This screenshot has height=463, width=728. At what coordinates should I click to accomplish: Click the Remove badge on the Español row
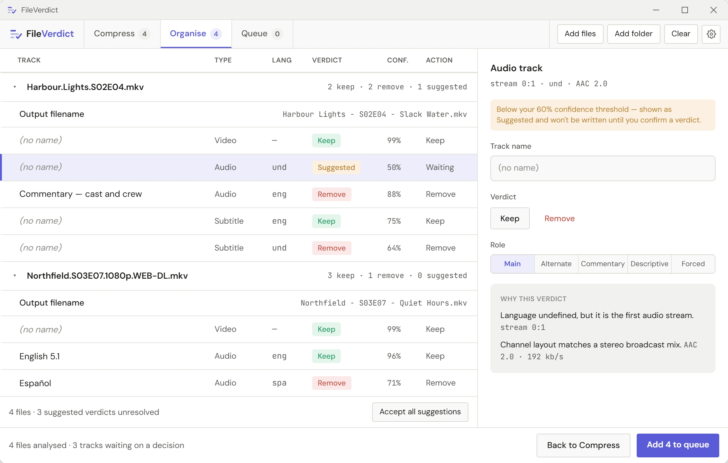331,383
